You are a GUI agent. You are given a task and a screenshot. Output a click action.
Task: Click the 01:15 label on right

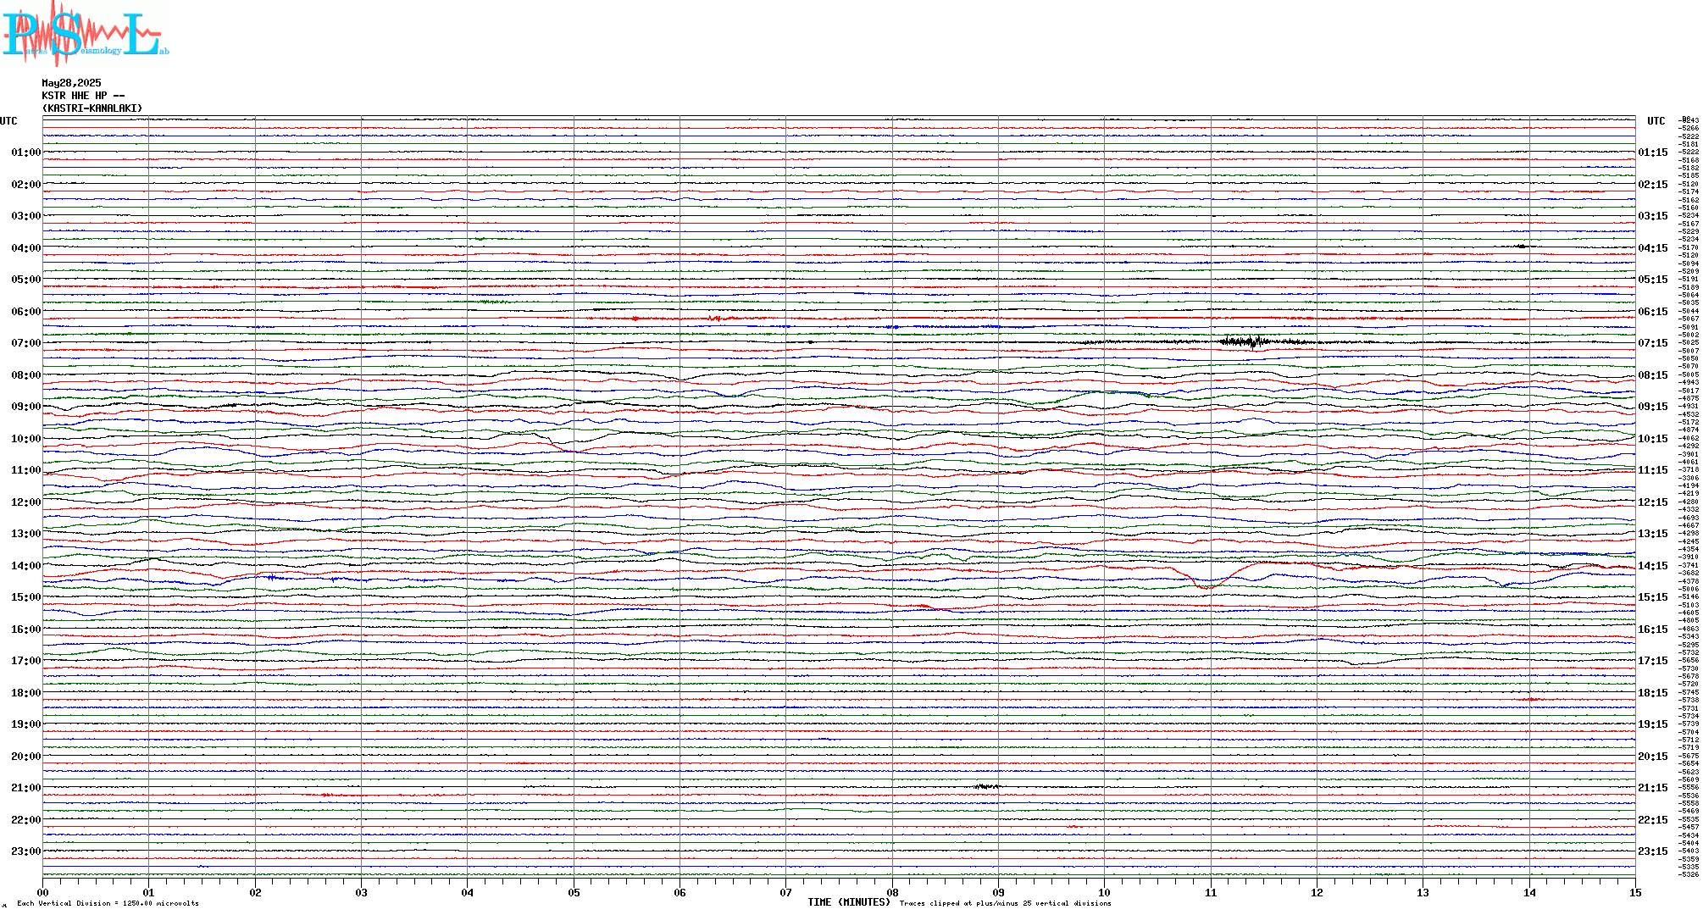pos(1653,152)
